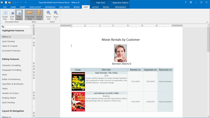This screenshot has height=118, width=210.
Task: Switch to the INSERT ribbon tab
Action: (23, 7)
